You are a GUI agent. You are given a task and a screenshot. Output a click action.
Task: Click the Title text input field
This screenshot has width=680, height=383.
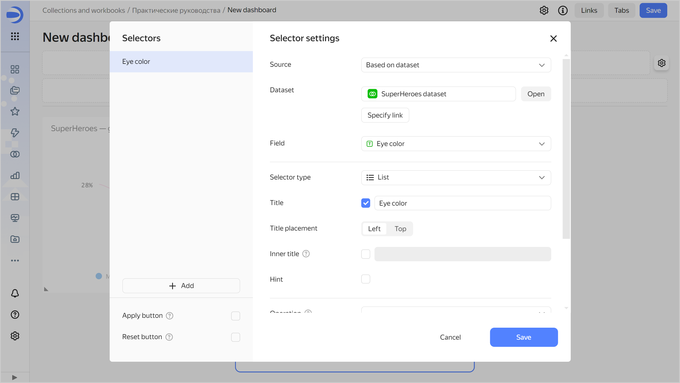click(462, 203)
